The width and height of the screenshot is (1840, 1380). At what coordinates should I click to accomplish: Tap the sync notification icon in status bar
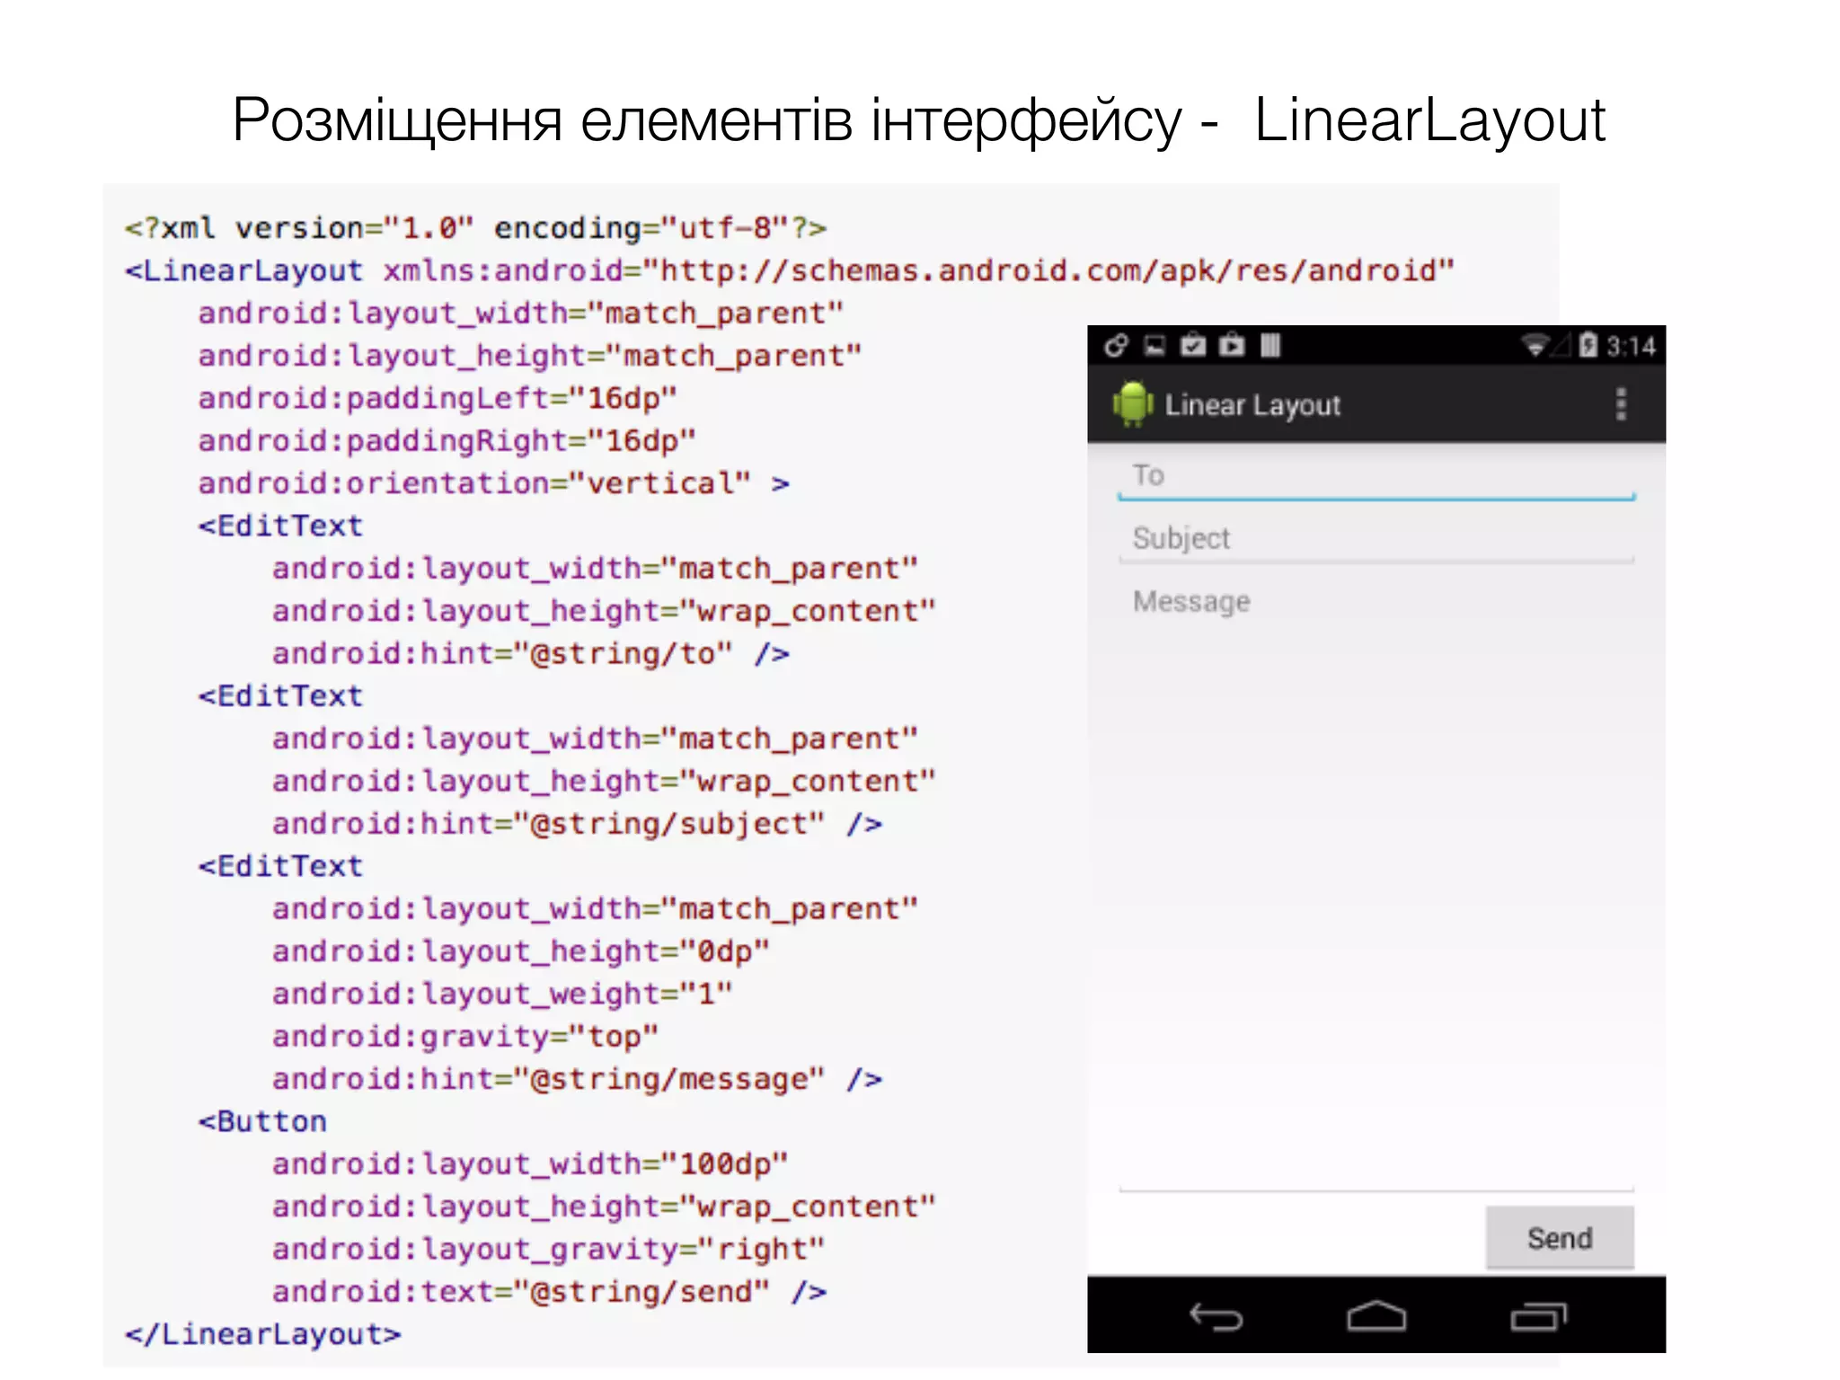tap(1116, 346)
